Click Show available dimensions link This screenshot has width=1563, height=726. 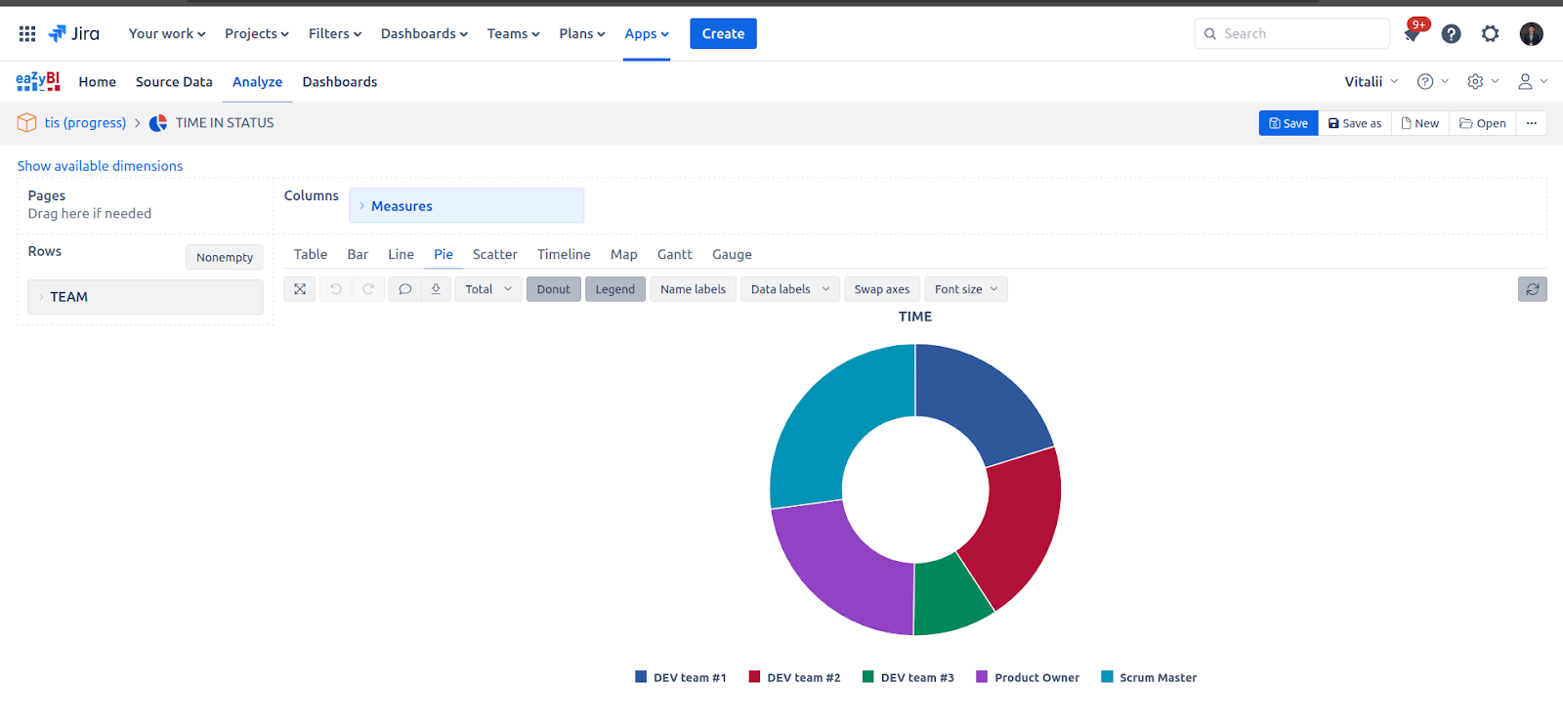100,166
